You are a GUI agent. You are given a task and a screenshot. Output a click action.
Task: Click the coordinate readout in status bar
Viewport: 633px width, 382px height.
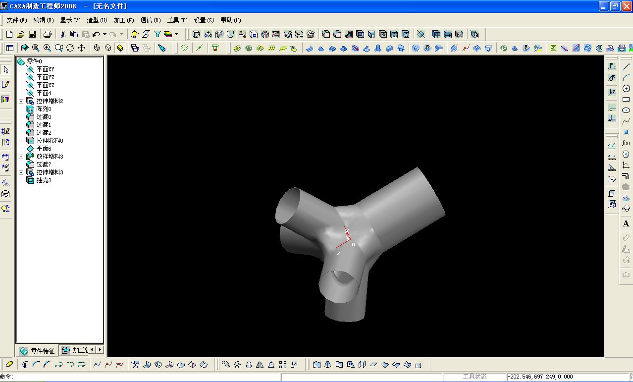[x=569, y=377]
